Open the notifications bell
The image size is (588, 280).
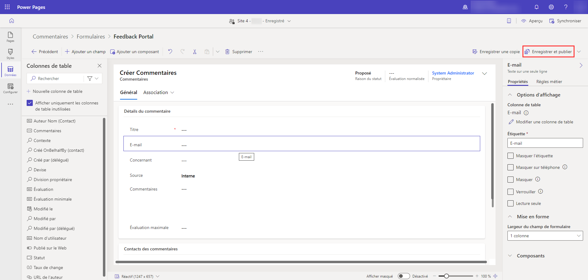[537, 7]
